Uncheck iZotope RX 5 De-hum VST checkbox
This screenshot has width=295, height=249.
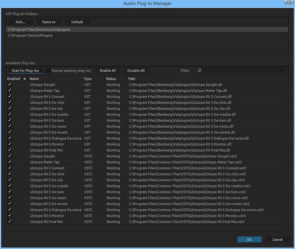pos(10,120)
